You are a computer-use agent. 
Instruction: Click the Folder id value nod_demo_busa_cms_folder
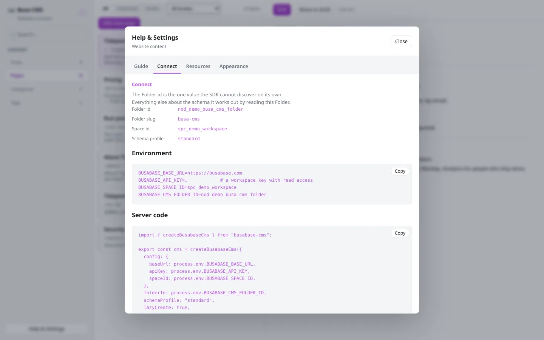[x=210, y=109]
